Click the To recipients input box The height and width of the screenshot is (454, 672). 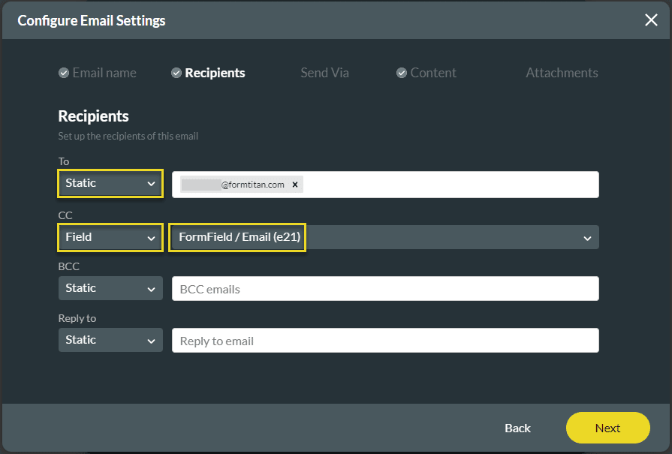pos(451,185)
